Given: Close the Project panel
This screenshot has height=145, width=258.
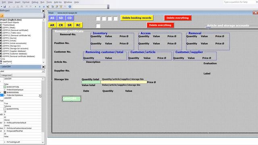Looking at the screenshot, I should [x=43, y=11].
